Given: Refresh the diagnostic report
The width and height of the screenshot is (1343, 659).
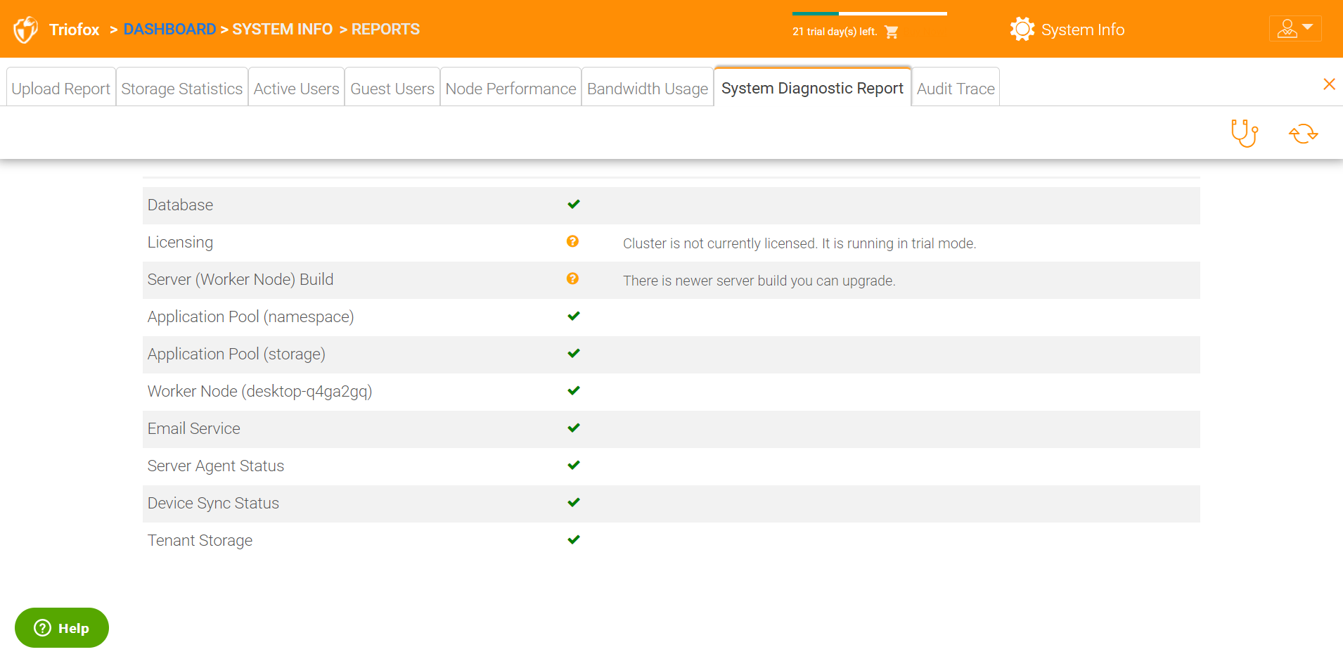Looking at the screenshot, I should click(1303, 134).
